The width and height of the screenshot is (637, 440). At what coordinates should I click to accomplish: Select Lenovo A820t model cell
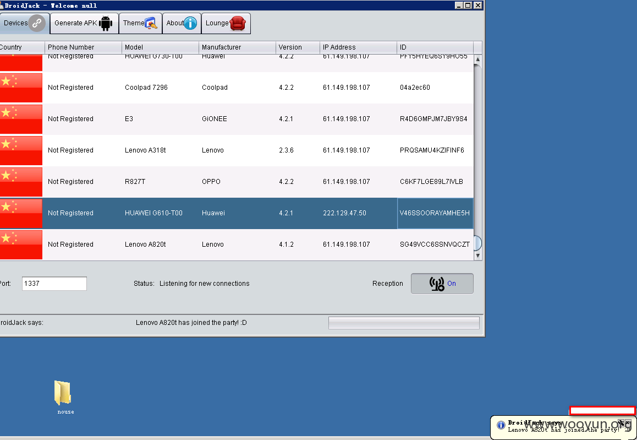161,245
